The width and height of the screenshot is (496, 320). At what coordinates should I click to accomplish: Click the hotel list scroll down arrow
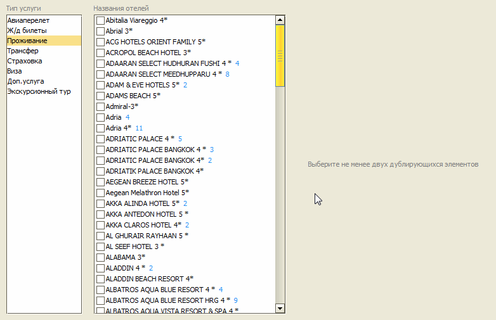click(x=280, y=309)
